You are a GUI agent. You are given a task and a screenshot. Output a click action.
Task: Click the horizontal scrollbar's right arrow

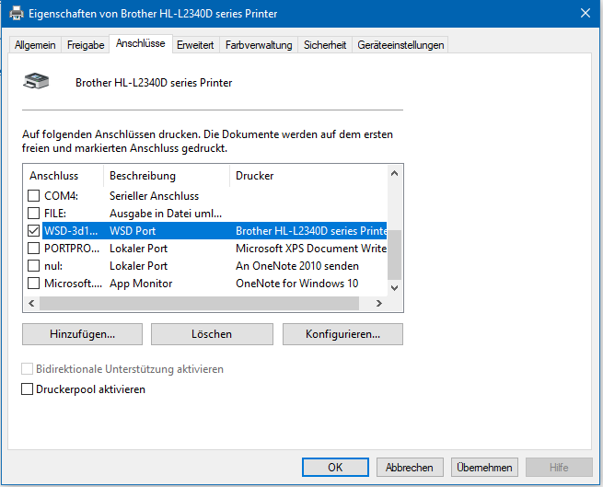379,303
